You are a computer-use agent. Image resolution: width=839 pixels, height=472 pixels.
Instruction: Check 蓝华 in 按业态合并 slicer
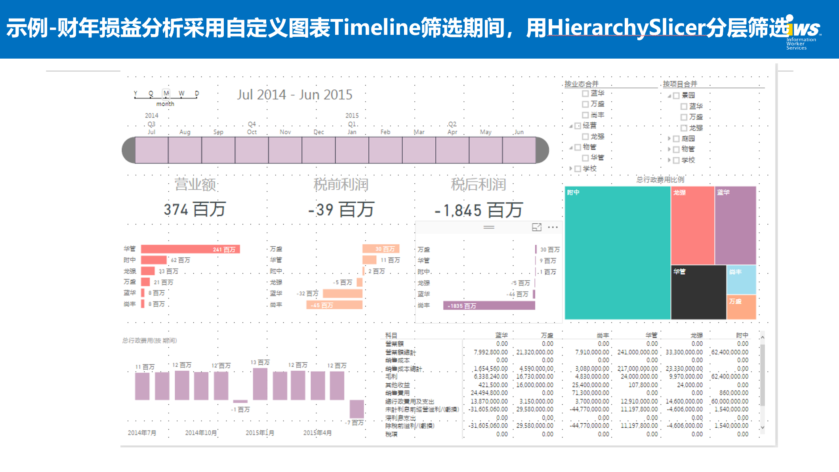click(585, 93)
